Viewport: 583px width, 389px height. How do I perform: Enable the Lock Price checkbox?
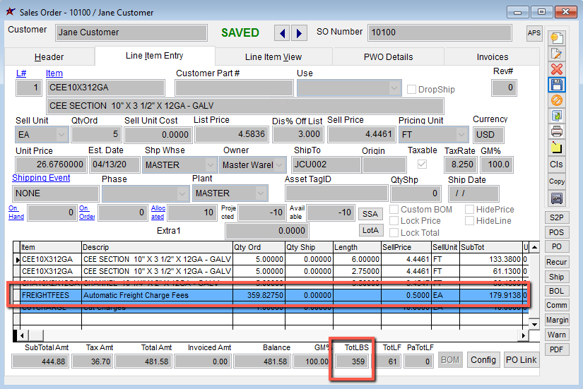click(394, 221)
